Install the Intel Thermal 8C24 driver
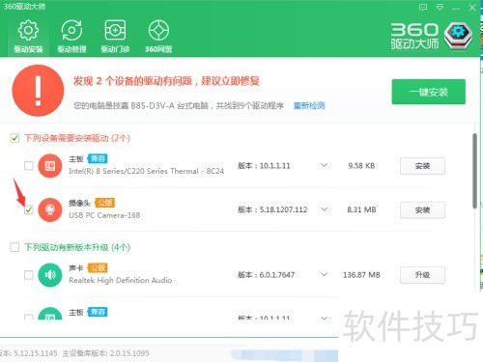The height and width of the screenshot is (362, 483). [x=422, y=166]
